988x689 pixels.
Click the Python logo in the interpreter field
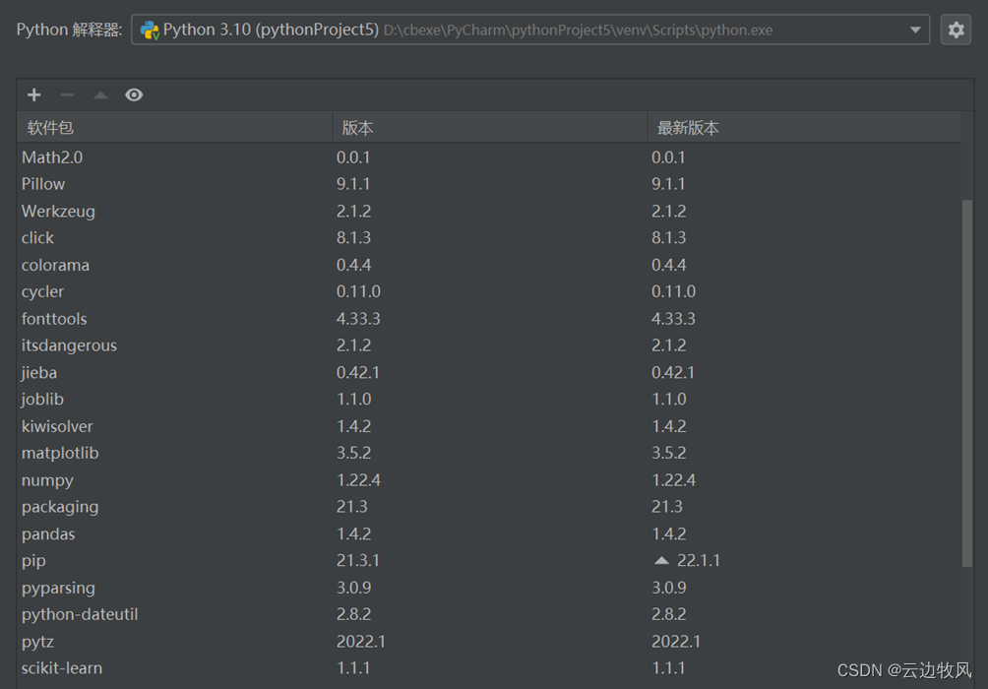pyautogui.click(x=151, y=29)
